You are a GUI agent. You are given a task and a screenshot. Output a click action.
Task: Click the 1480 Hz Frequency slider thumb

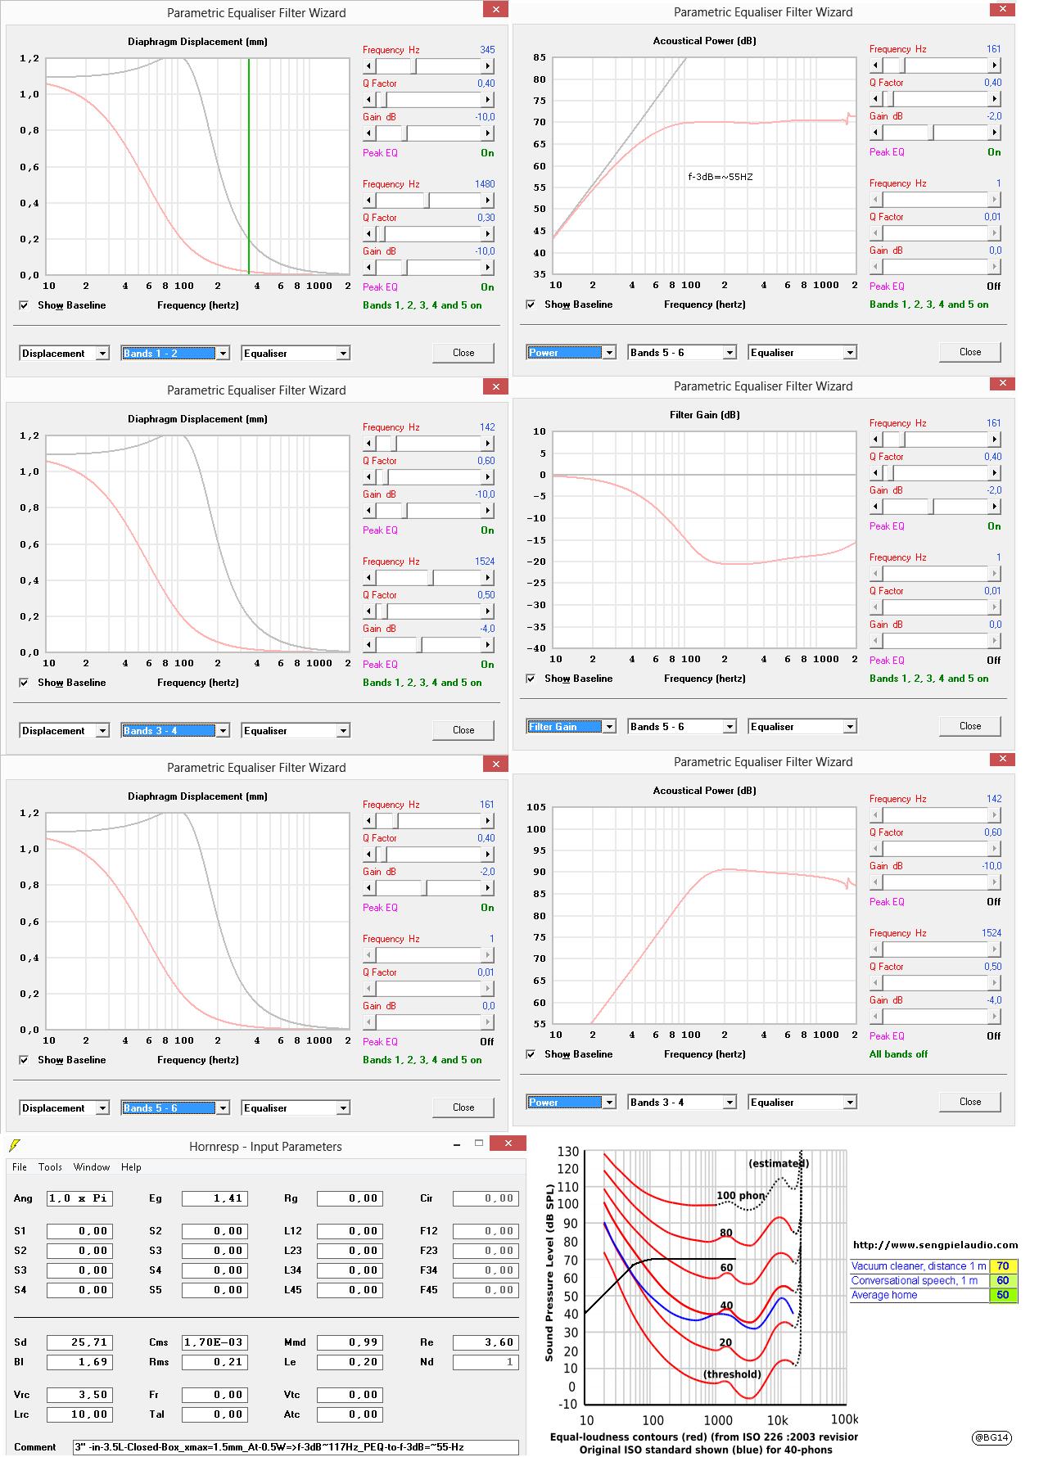coord(427,201)
